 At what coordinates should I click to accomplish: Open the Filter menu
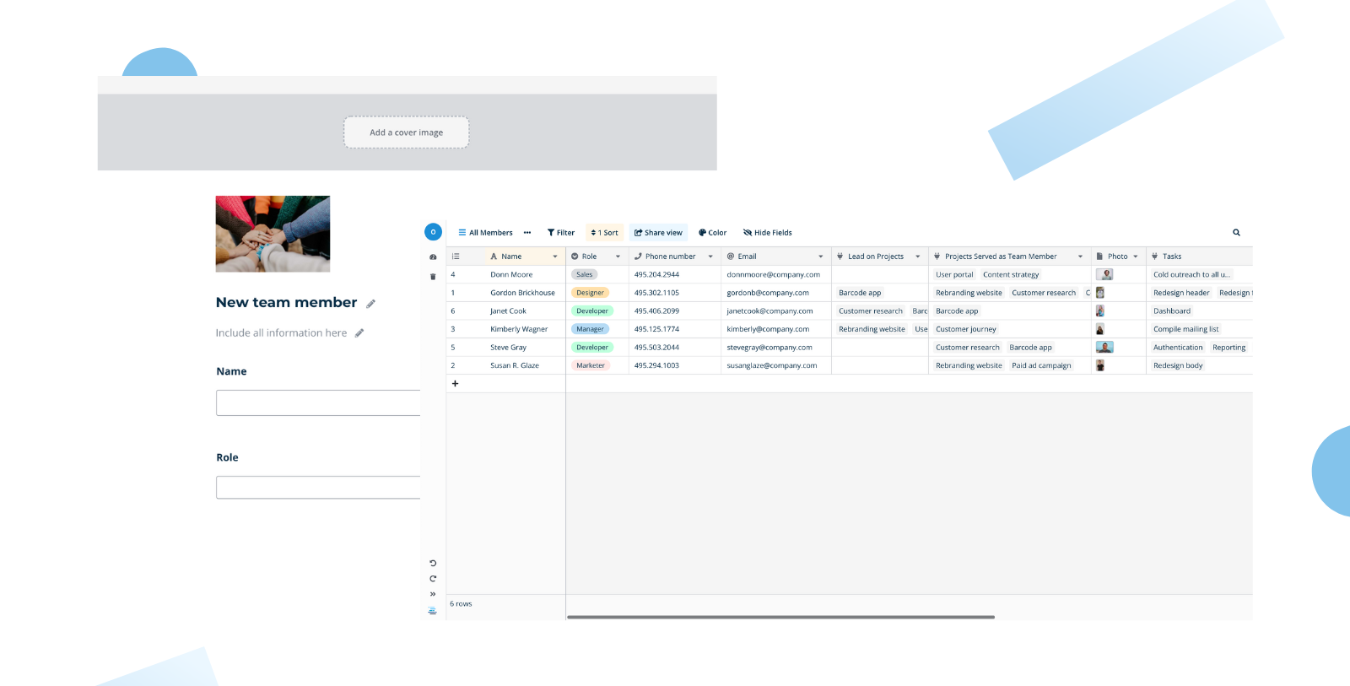pyautogui.click(x=561, y=233)
